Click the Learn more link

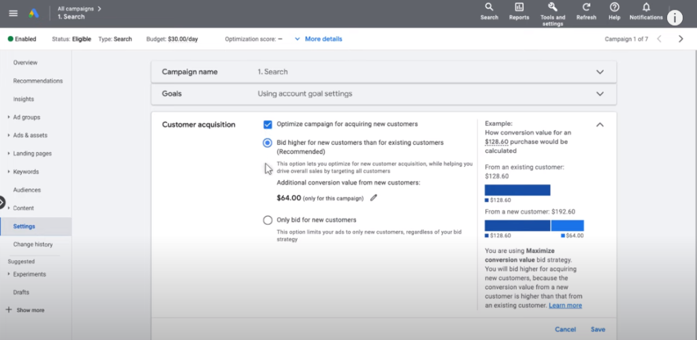[x=565, y=306]
